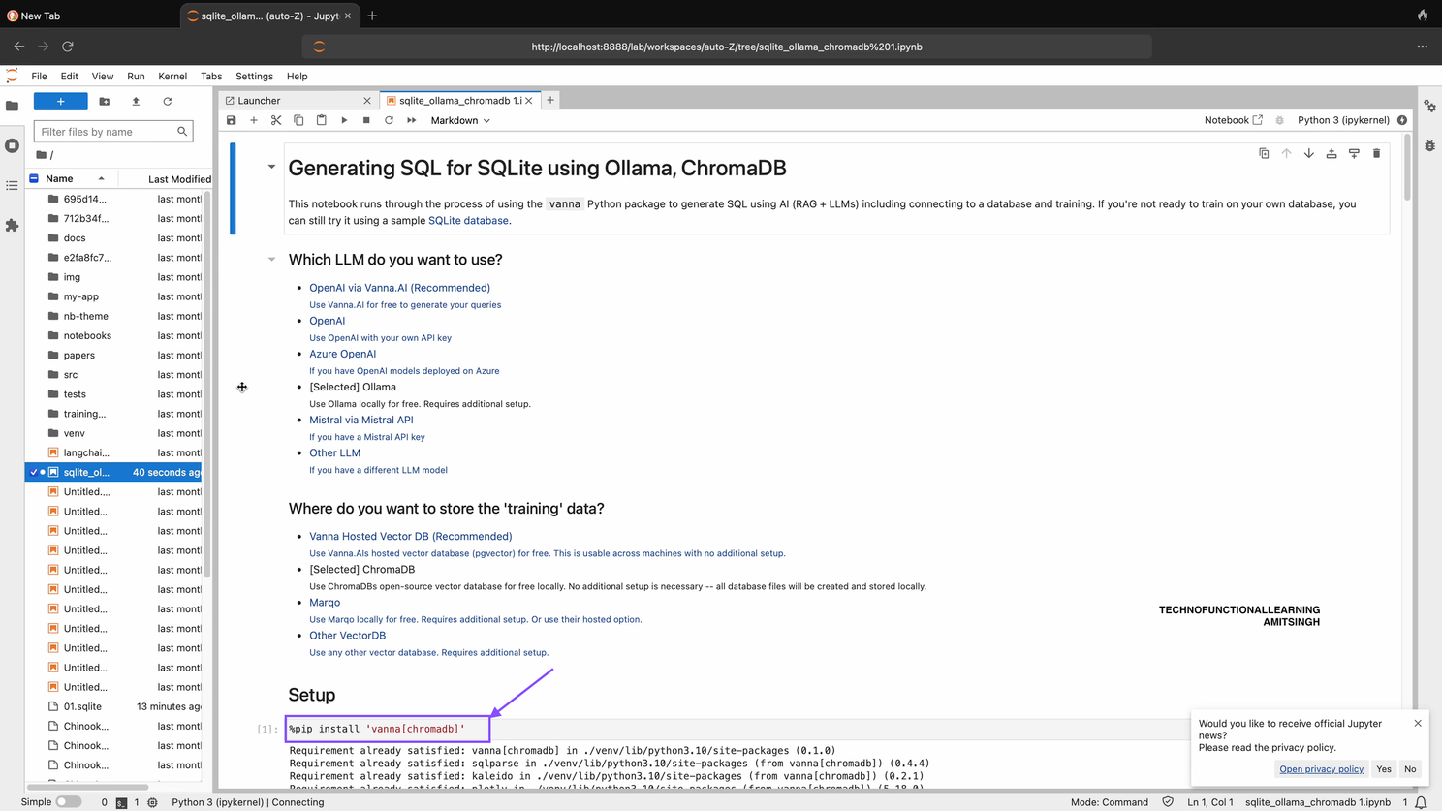Insert a cell below from cell toolbar
This screenshot has height=811, width=1442.
[1354, 153]
